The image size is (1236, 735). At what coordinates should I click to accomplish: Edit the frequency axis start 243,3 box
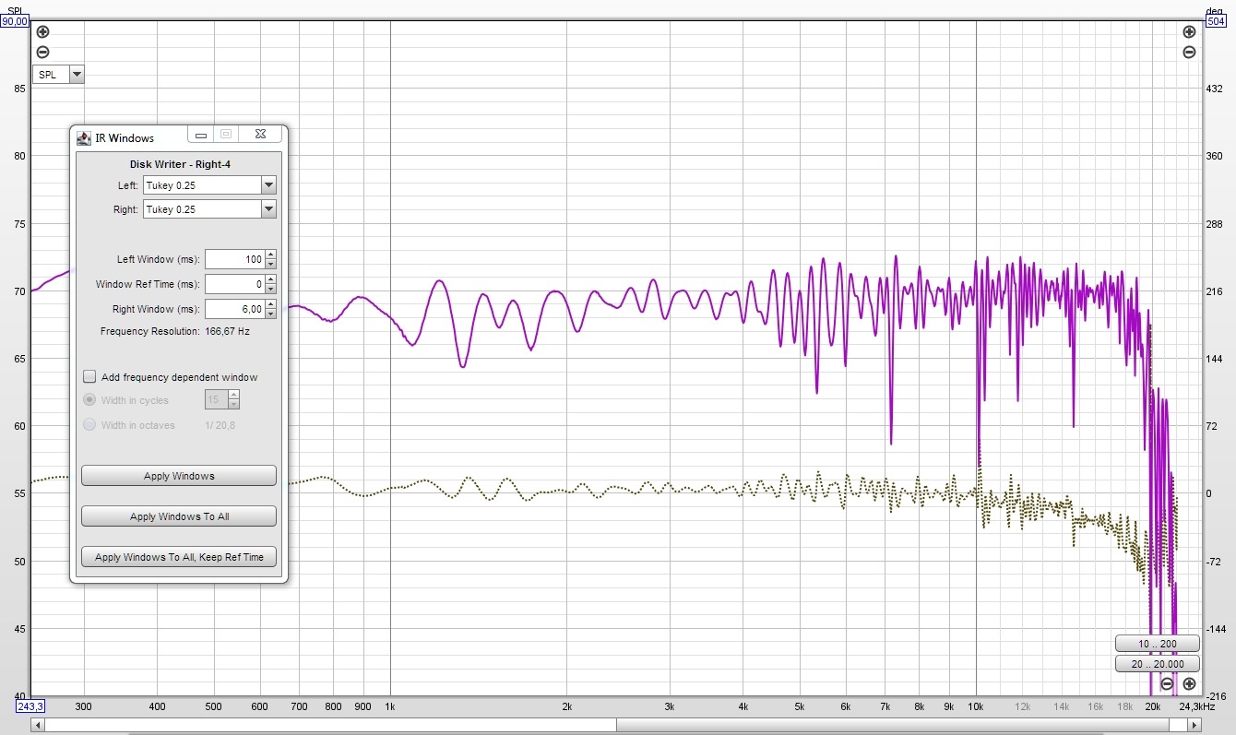[x=30, y=706]
